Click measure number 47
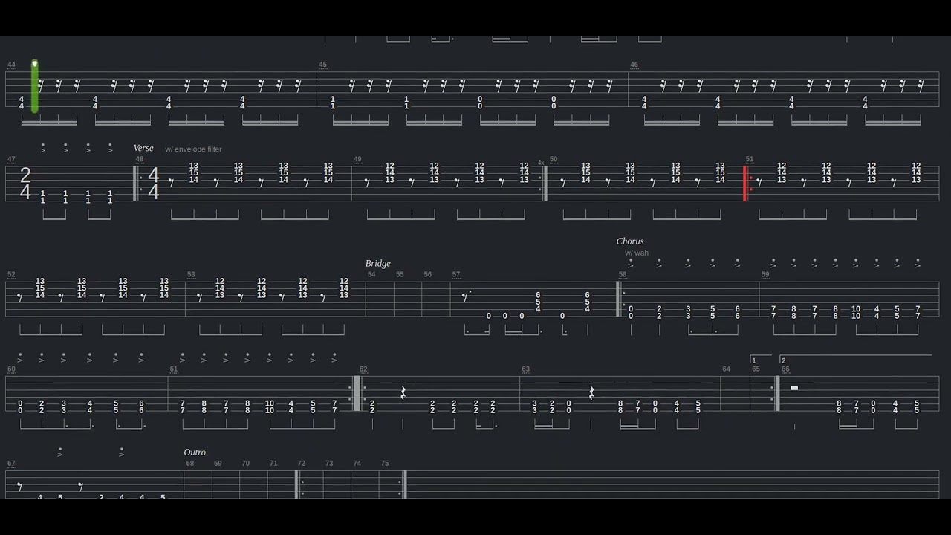Screen dimensions: 951x535 point(11,159)
